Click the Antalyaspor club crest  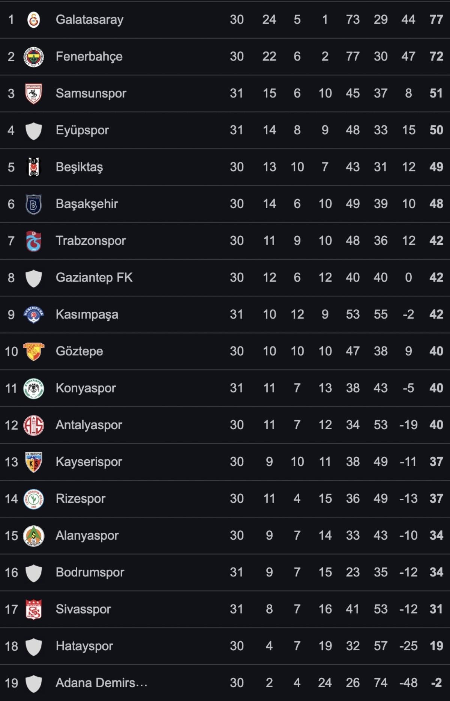34,425
